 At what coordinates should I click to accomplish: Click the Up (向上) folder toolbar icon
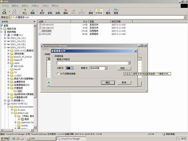pos(25,11)
